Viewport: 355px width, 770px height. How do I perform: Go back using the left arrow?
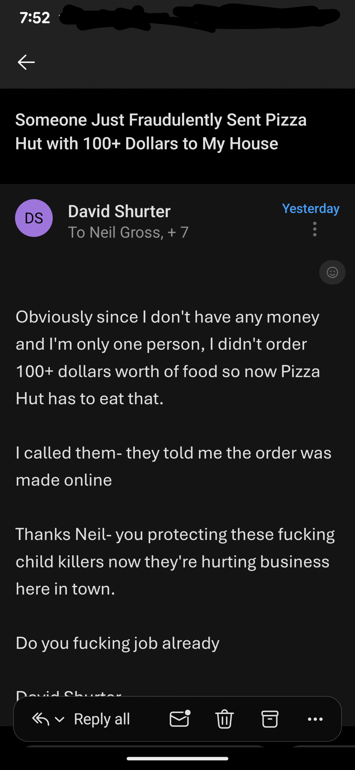point(26,62)
